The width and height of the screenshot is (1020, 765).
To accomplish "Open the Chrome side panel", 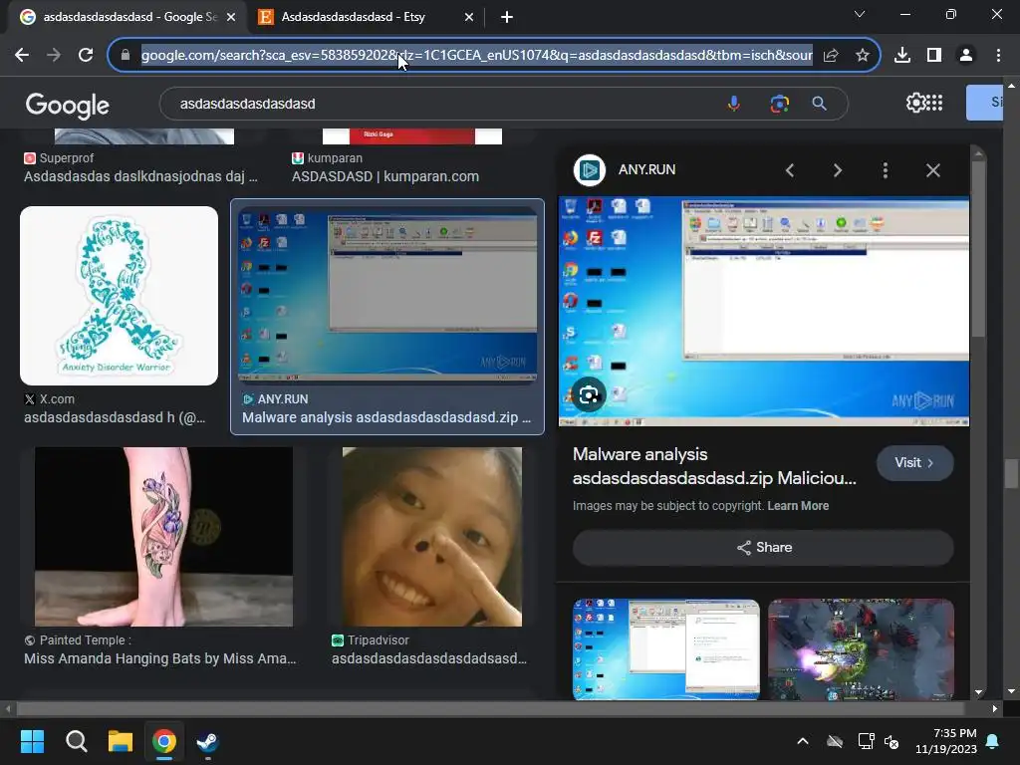I will [934, 56].
